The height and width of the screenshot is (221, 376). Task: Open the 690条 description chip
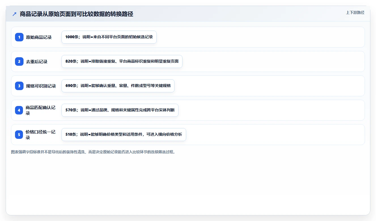pyautogui.click(x=118, y=86)
